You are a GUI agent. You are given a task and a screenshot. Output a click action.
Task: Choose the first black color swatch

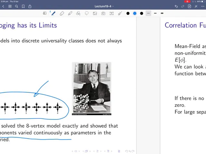[x=128, y=13]
